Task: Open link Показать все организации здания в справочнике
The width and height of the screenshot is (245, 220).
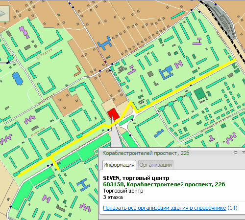Action: coord(165,208)
